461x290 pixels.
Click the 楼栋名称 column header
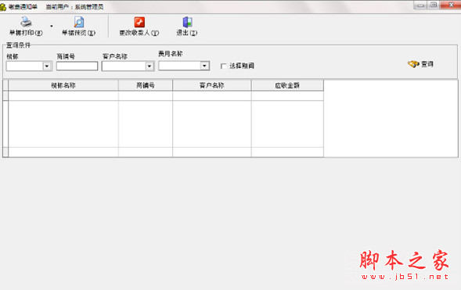[x=63, y=85]
